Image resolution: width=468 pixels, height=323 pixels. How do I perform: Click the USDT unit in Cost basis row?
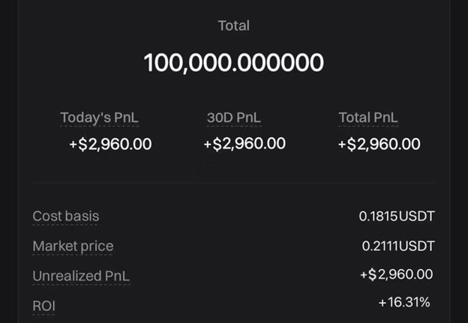(x=417, y=217)
